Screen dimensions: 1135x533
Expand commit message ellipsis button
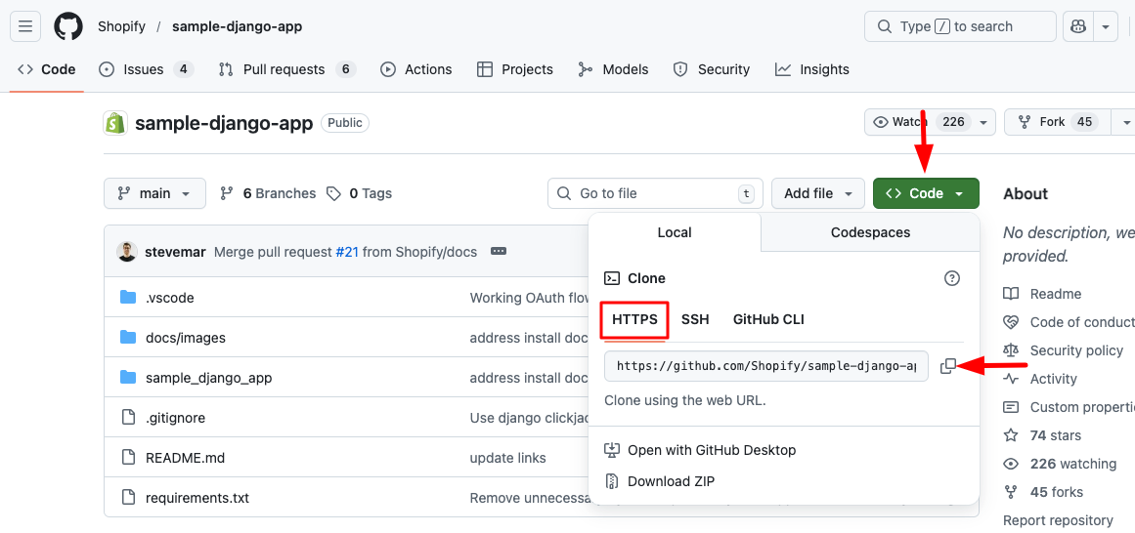coord(498,252)
